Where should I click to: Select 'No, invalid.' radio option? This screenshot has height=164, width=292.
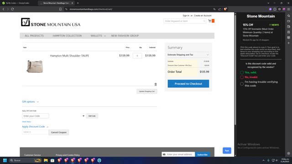click(242, 77)
